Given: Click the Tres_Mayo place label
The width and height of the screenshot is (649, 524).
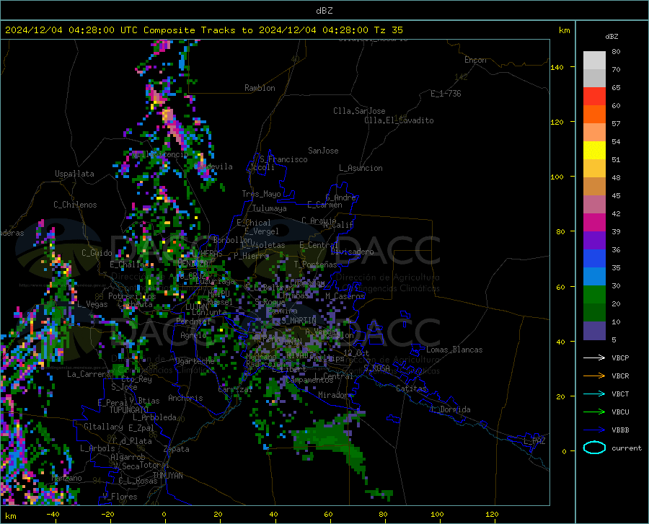Looking at the screenshot, I should point(261,194).
